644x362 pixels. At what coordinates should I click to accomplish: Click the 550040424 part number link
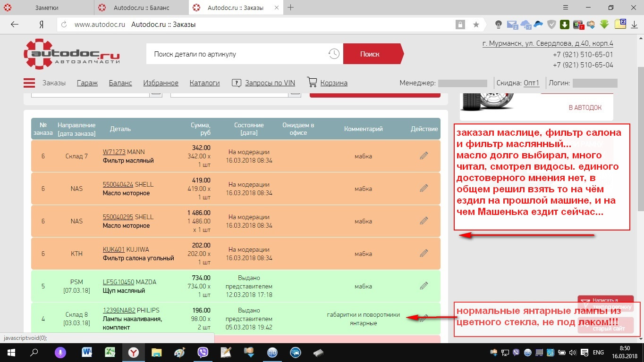[x=118, y=184]
